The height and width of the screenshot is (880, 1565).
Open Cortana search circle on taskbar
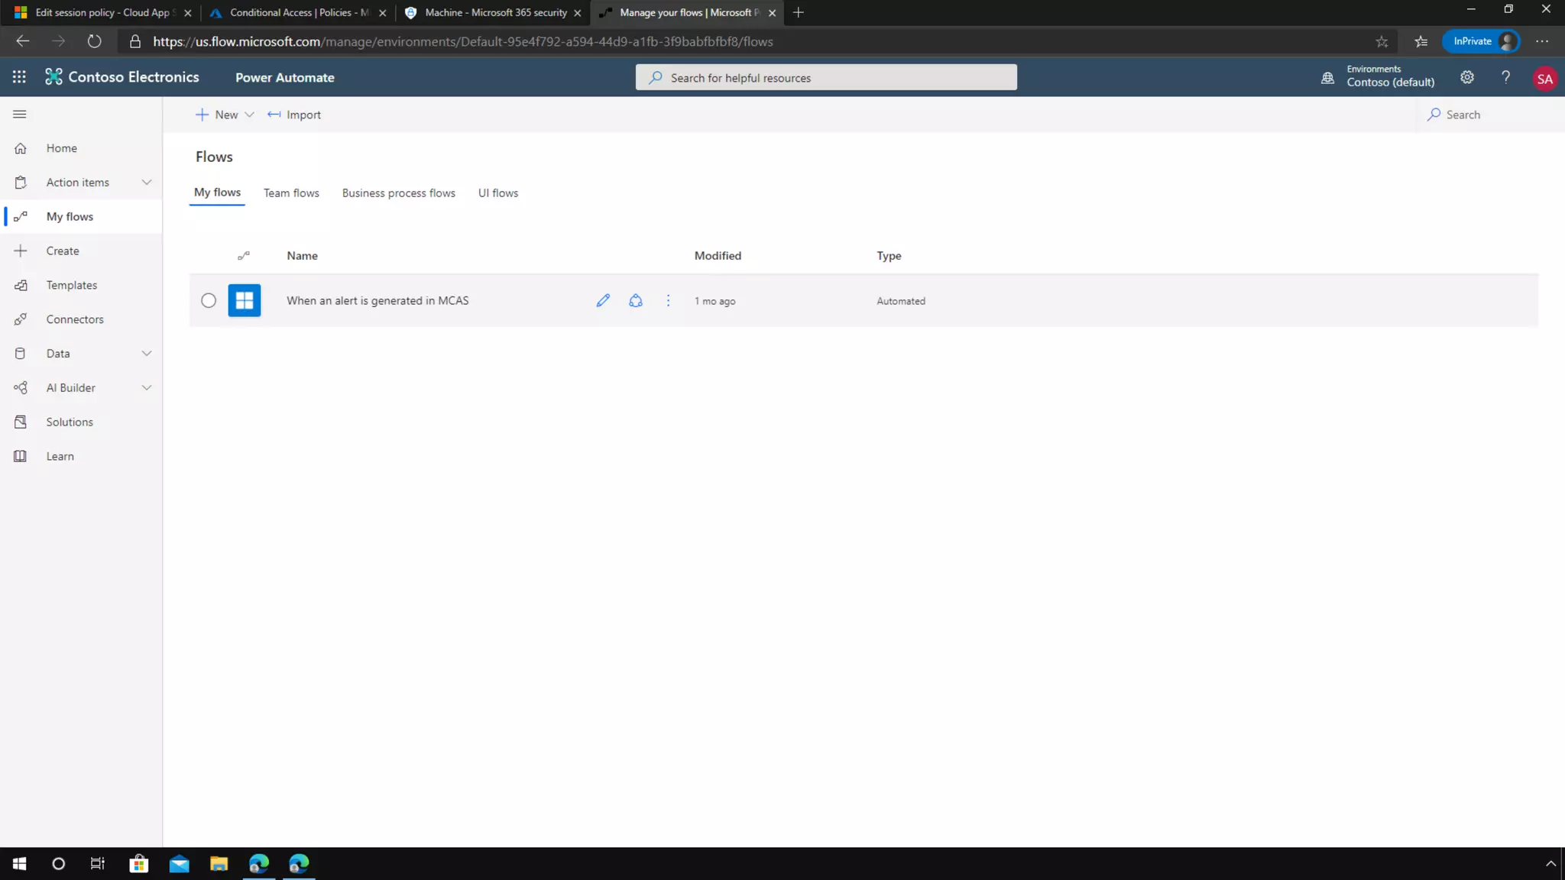[58, 864]
